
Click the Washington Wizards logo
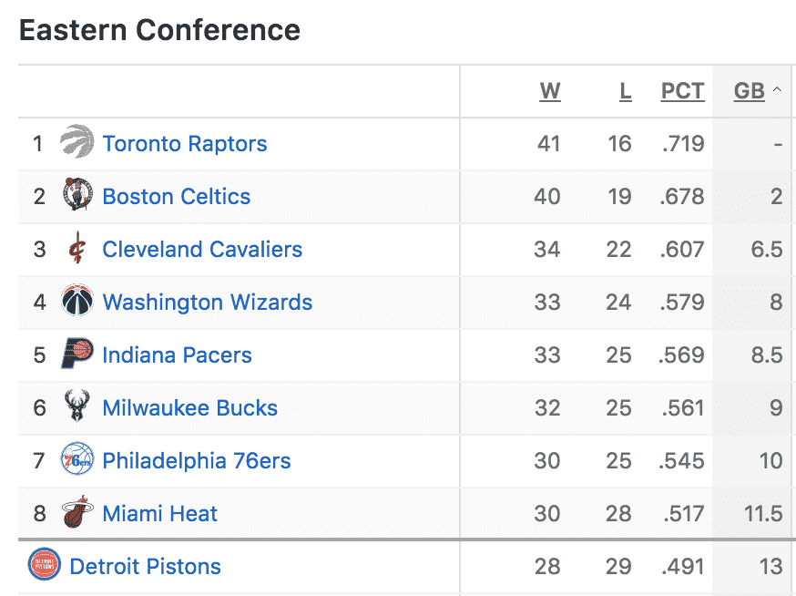click(x=77, y=301)
